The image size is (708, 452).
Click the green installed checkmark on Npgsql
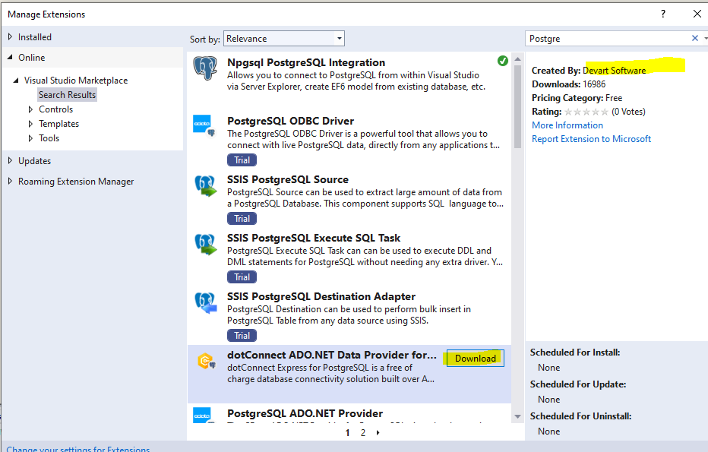pyautogui.click(x=503, y=61)
